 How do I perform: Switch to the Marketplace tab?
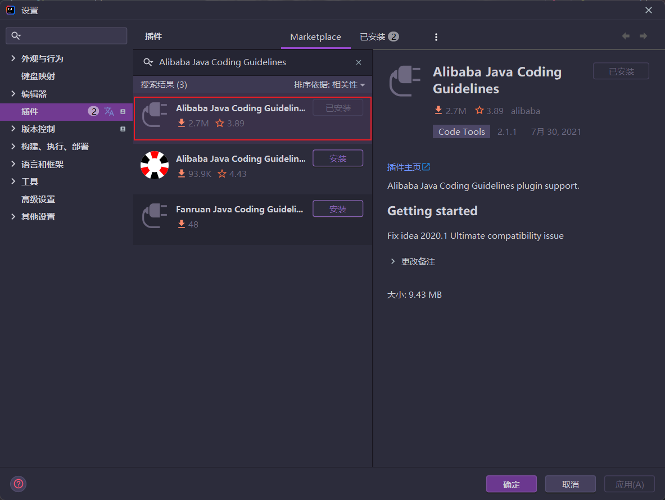click(315, 37)
